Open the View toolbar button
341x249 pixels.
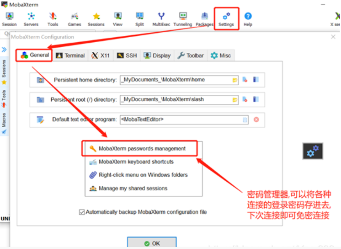(118, 19)
